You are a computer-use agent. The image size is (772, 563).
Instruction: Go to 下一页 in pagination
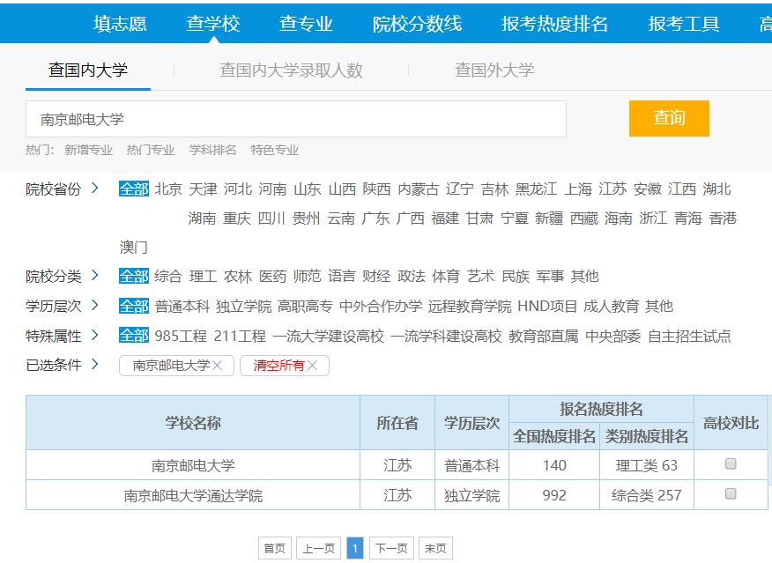pyautogui.click(x=391, y=548)
